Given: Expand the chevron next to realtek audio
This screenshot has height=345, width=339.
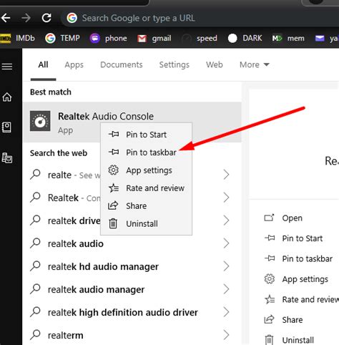Looking at the screenshot, I should (x=226, y=243).
